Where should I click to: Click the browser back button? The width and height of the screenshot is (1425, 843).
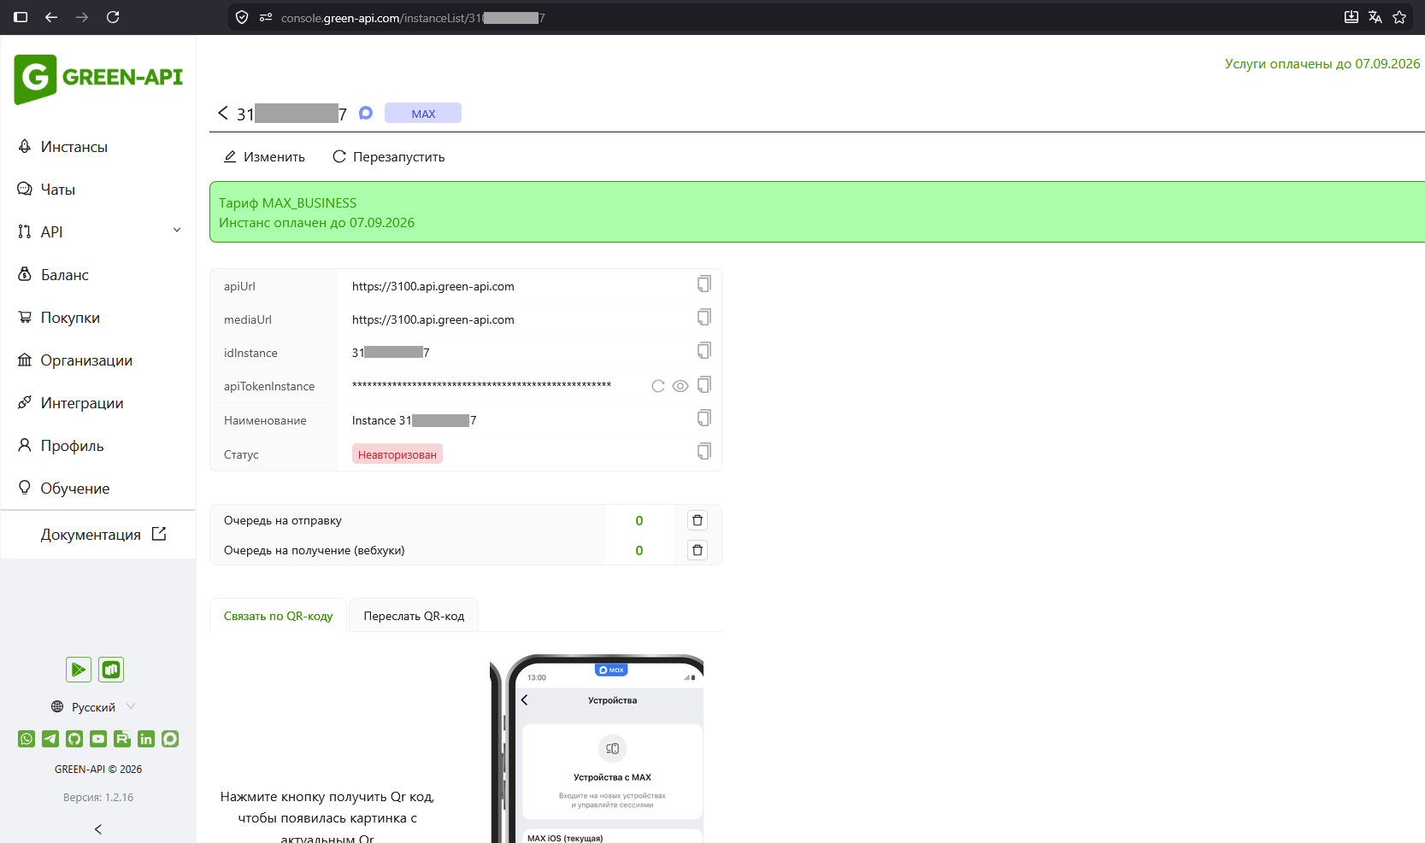pyautogui.click(x=51, y=17)
